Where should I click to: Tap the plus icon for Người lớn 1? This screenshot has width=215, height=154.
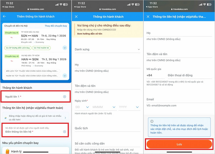(x=64, y=97)
